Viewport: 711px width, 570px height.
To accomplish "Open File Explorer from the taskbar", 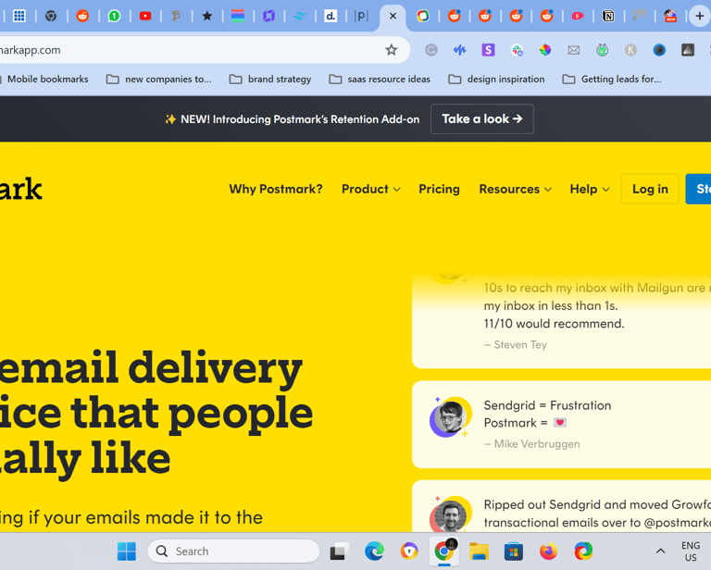I will 479,551.
